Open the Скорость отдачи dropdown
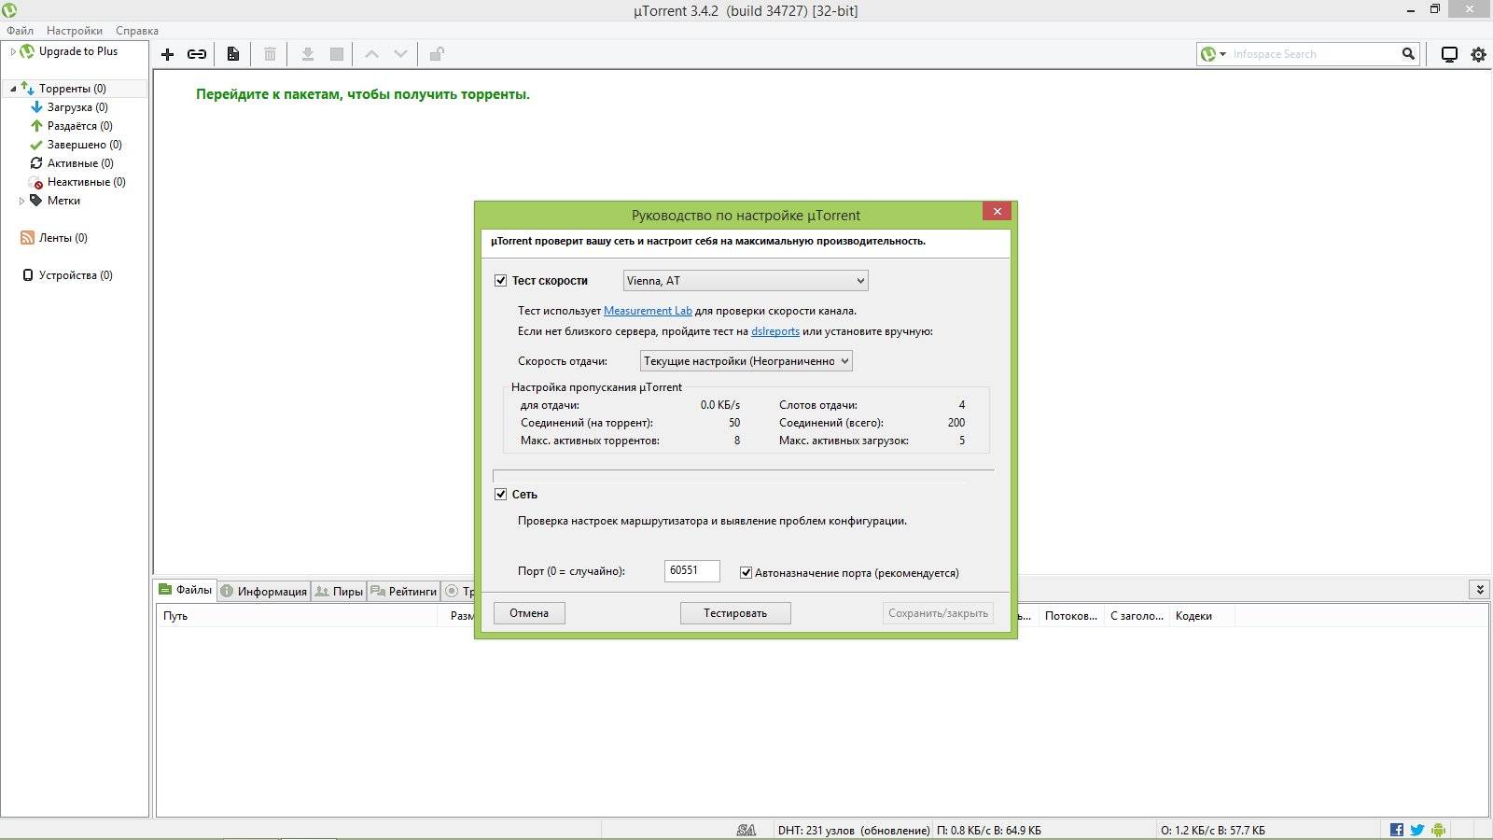1493x840 pixels. [x=746, y=360]
